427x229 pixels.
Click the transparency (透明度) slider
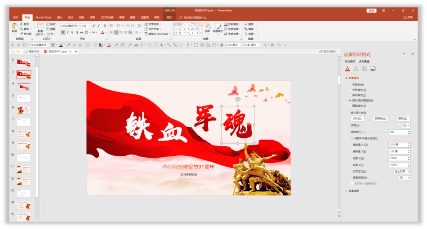click(375, 132)
